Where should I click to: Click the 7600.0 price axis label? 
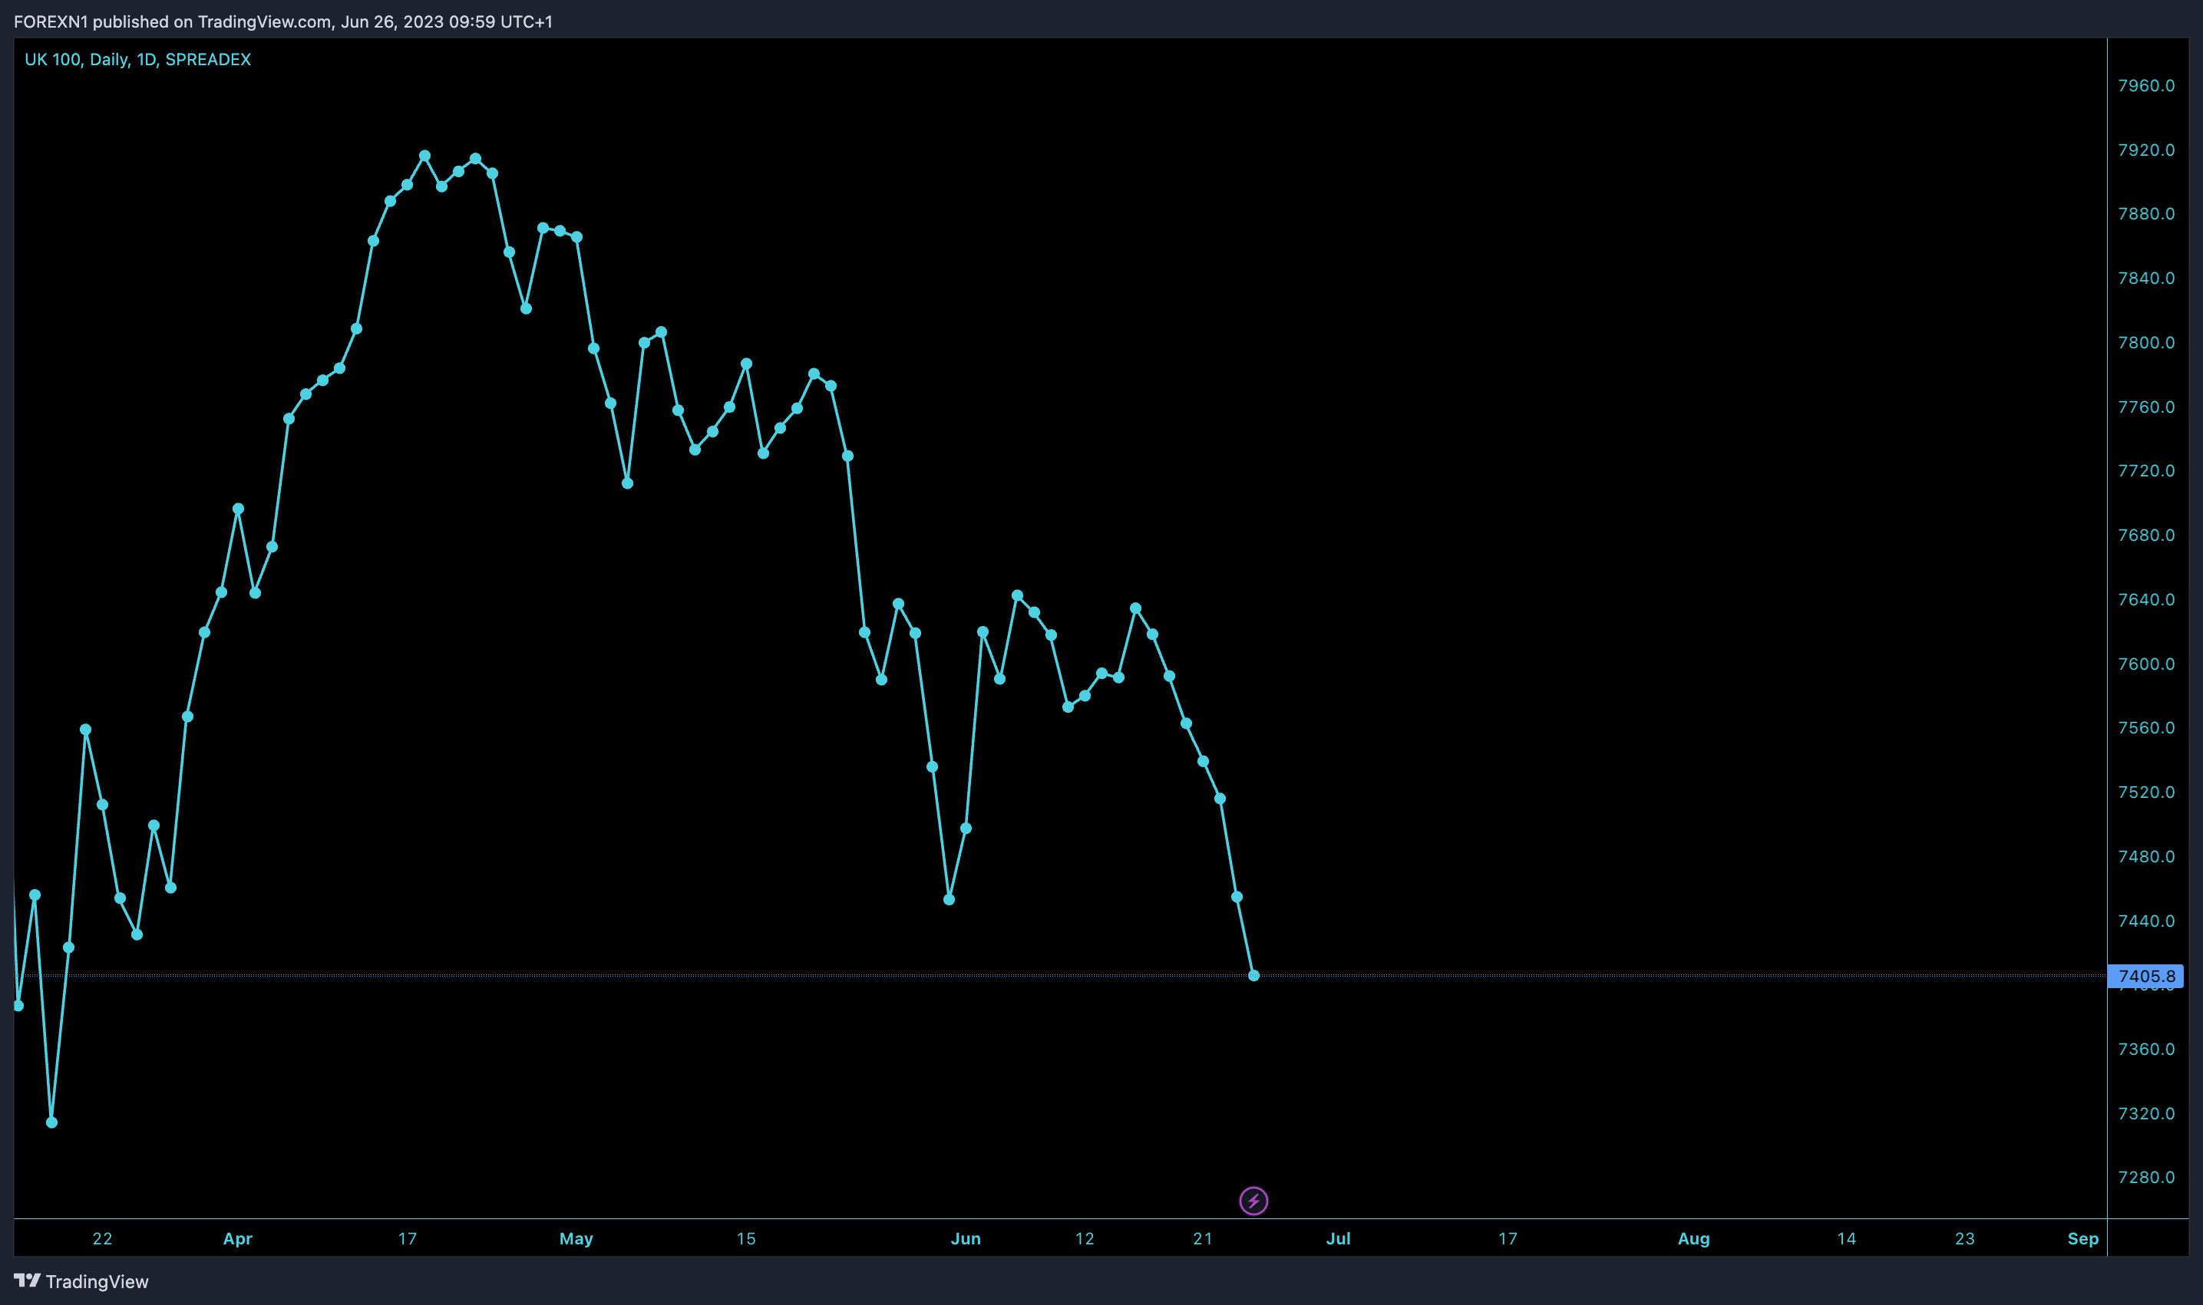pos(2145,663)
